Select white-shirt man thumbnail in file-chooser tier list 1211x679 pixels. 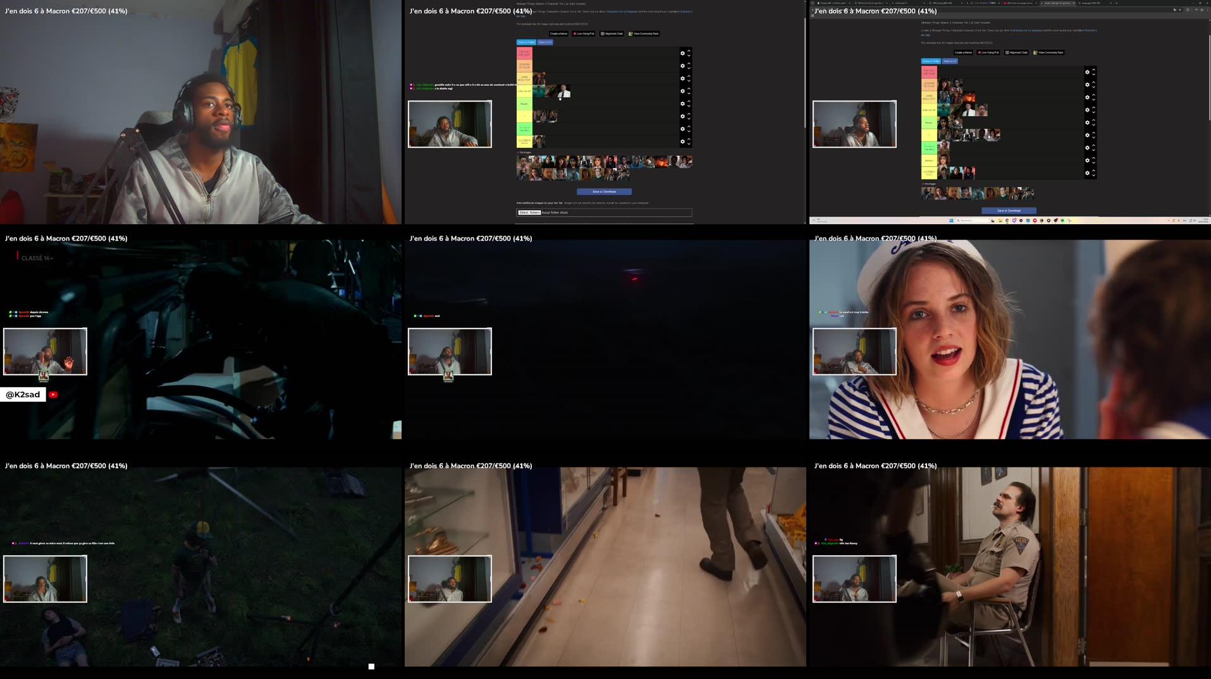(564, 92)
